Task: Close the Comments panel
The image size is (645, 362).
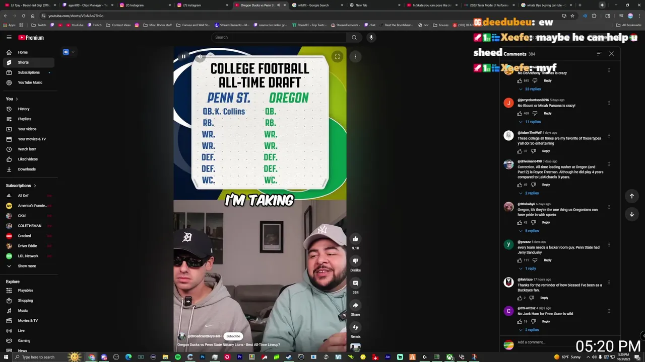Action: [x=611, y=54]
